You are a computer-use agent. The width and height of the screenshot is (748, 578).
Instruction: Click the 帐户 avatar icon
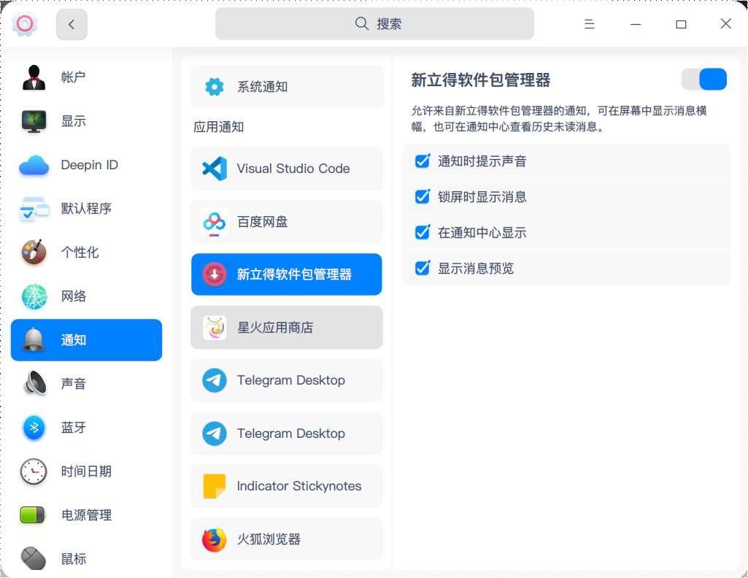pyautogui.click(x=34, y=77)
